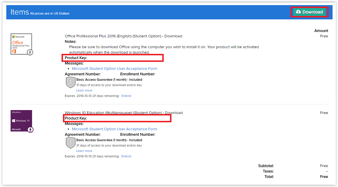This screenshot has width=338, height=187.
Task: Click the shield icon for the Office access guarantee
Action: [70, 82]
